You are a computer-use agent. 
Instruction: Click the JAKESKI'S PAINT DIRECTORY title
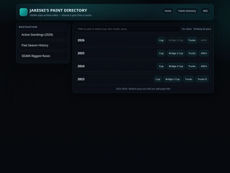click(58, 10)
